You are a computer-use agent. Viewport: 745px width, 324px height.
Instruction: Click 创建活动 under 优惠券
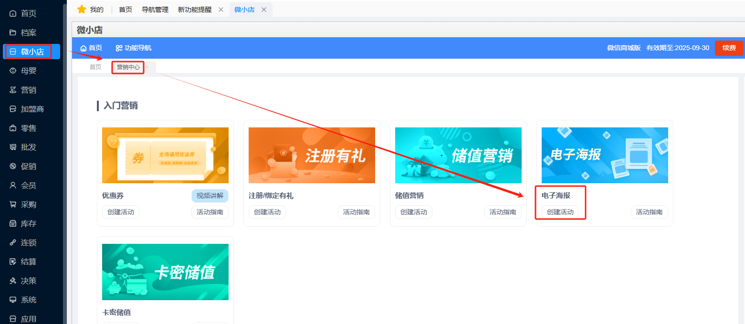tap(121, 212)
